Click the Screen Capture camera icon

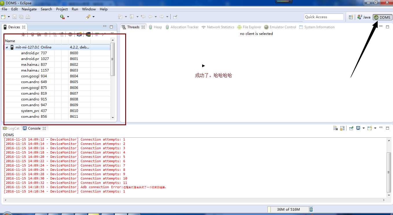coord(79,34)
